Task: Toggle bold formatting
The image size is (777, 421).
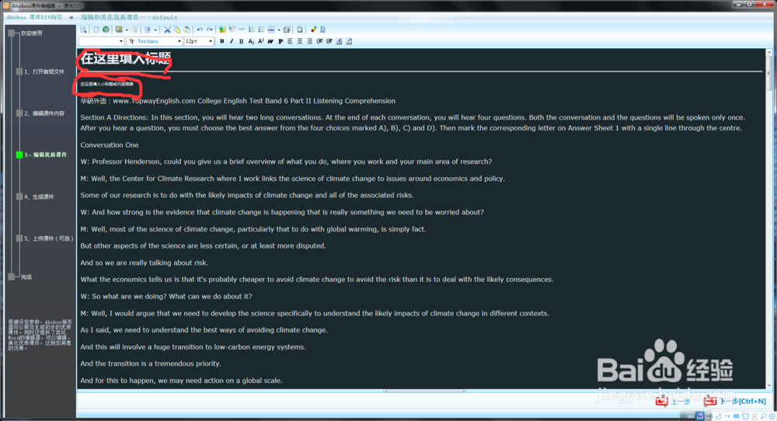Action: (222, 42)
